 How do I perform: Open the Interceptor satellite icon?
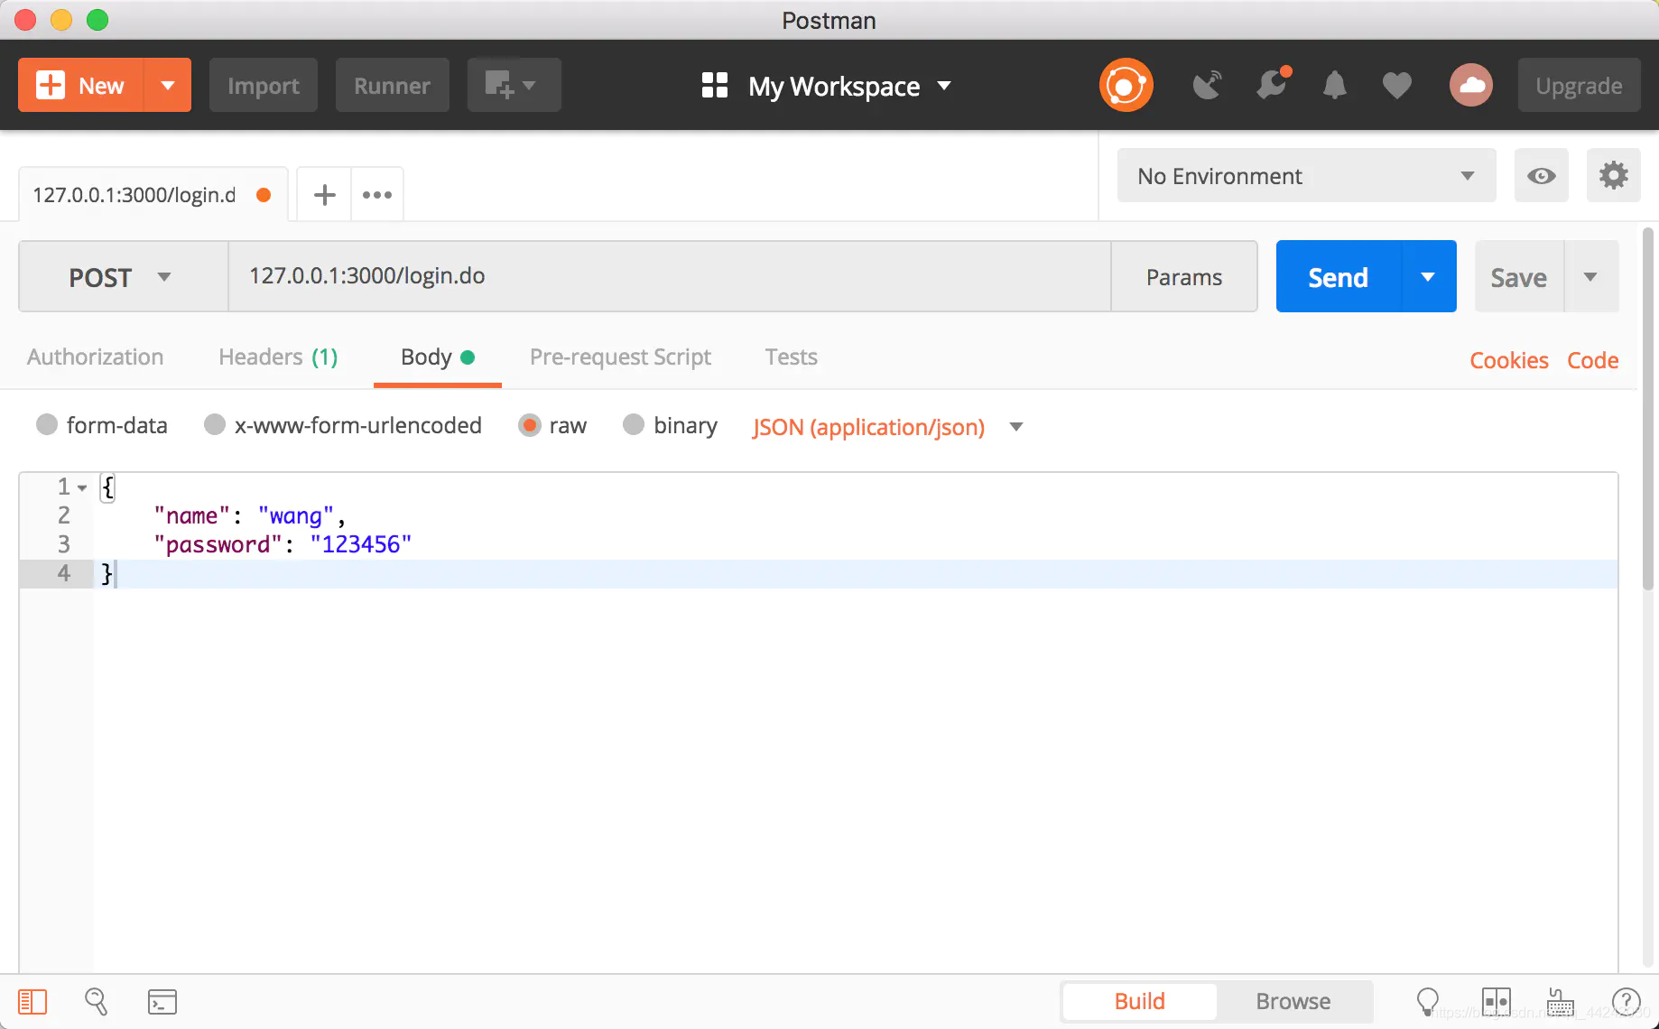pos(1207,85)
